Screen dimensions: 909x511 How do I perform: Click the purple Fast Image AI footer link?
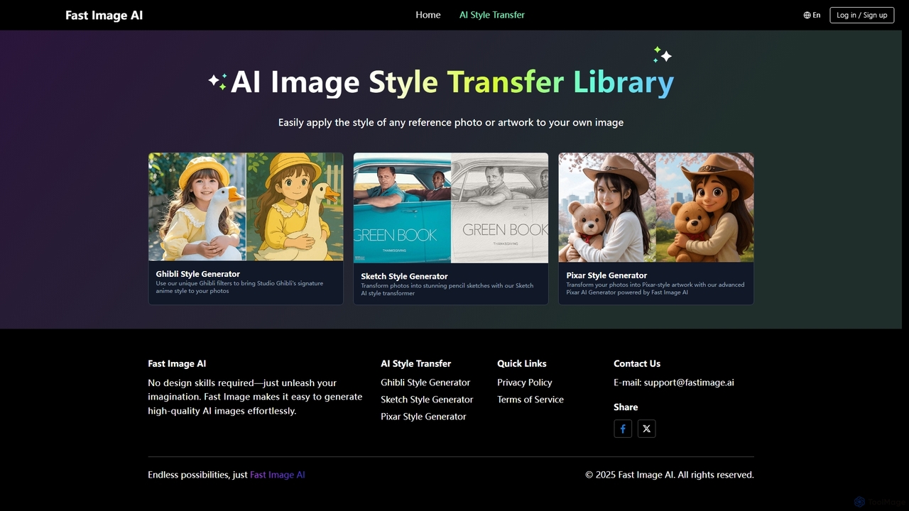click(x=278, y=475)
